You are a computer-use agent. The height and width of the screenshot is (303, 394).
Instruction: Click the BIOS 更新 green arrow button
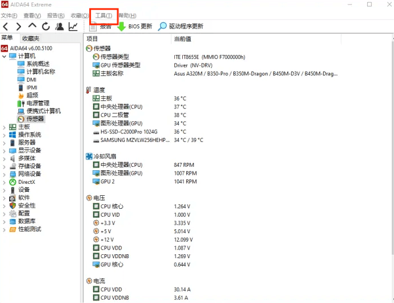pyautogui.click(x=134, y=26)
